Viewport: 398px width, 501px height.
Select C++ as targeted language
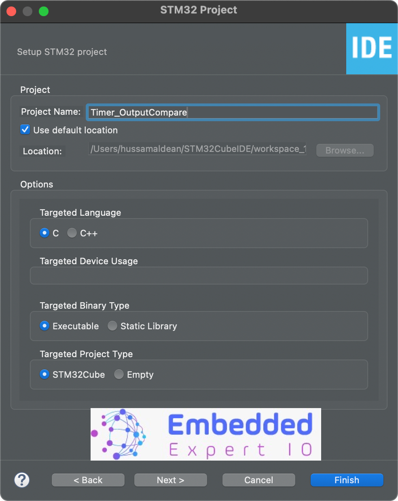pos(72,233)
